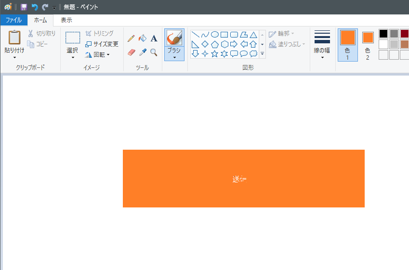Pick the dark red palette swatch
The image size is (409, 270).
pos(405,34)
